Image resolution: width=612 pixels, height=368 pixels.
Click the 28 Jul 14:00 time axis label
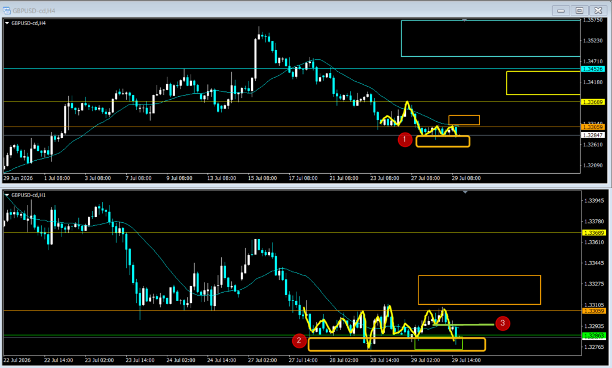click(x=384, y=360)
